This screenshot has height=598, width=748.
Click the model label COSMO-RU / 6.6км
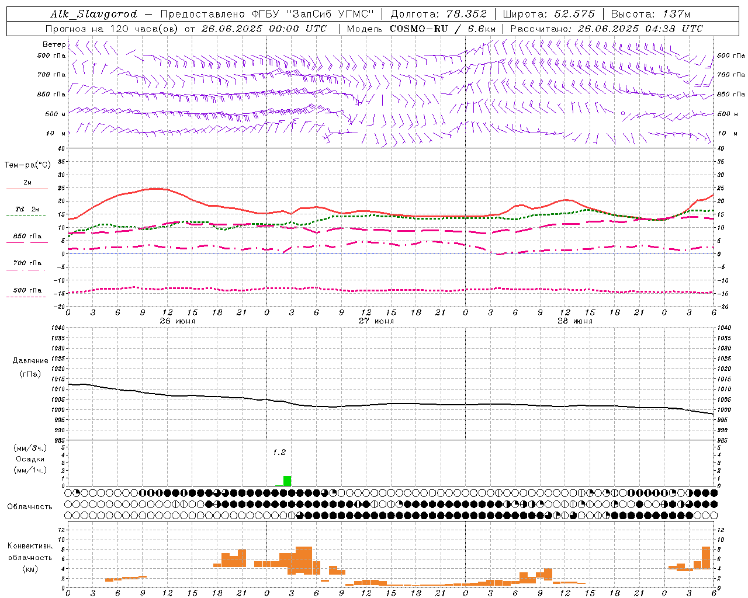[x=442, y=29]
